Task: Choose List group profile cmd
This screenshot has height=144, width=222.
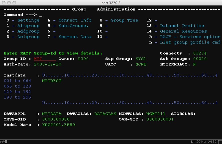Action: 190,42
